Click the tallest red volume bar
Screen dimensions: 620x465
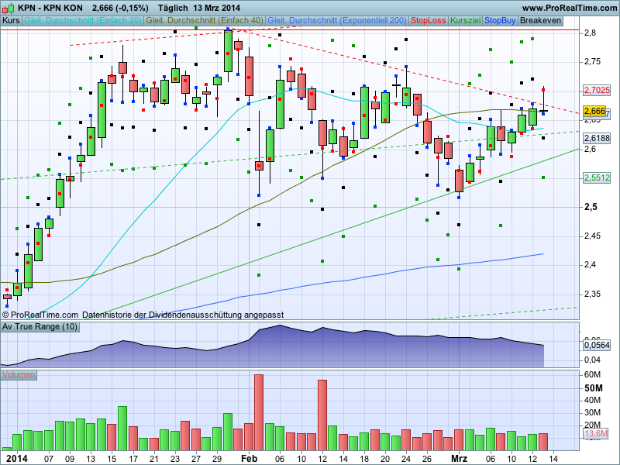[259, 412]
